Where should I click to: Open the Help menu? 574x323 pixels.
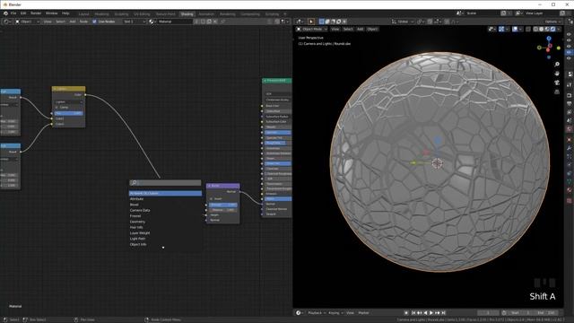click(x=65, y=13)
